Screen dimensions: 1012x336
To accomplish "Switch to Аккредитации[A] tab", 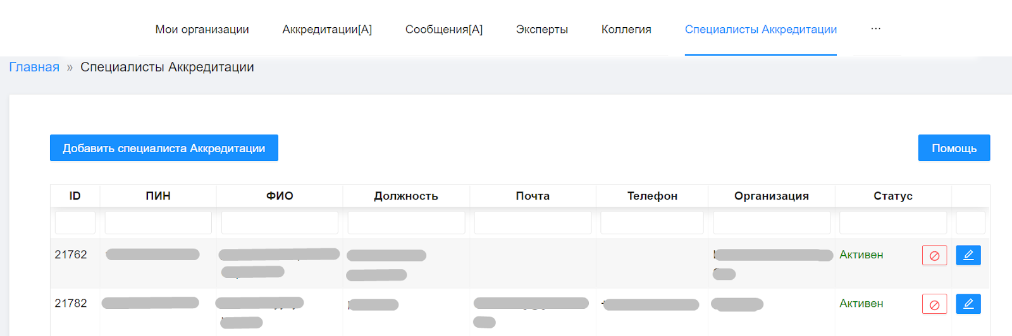I will pyautogui.click(x=327, y=30).
